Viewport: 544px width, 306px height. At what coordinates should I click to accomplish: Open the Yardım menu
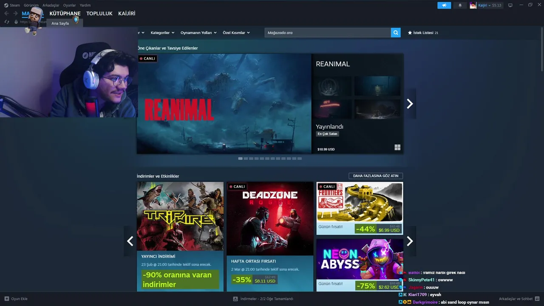(x=85, y=5)
